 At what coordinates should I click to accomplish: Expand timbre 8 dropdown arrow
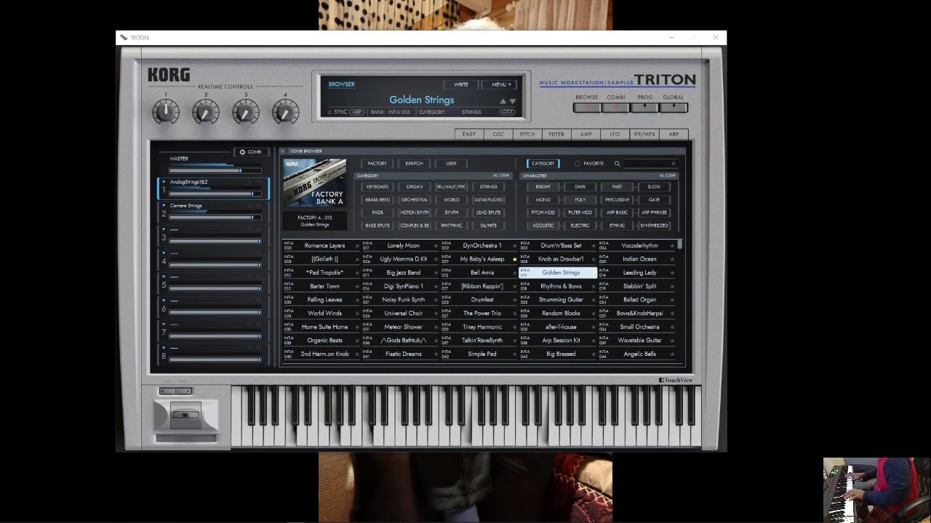coord(164,348)
